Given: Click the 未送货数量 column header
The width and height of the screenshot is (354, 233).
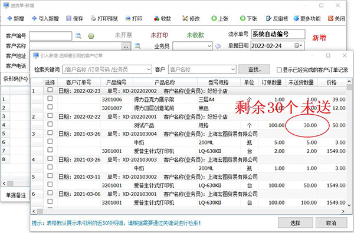Looking at the screenshot, I should pos(301,82).
